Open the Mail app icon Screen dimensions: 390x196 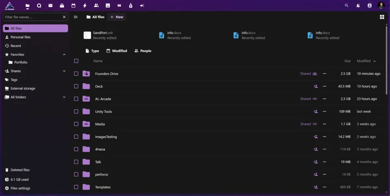pyautogui.click(x=50, y=5)
